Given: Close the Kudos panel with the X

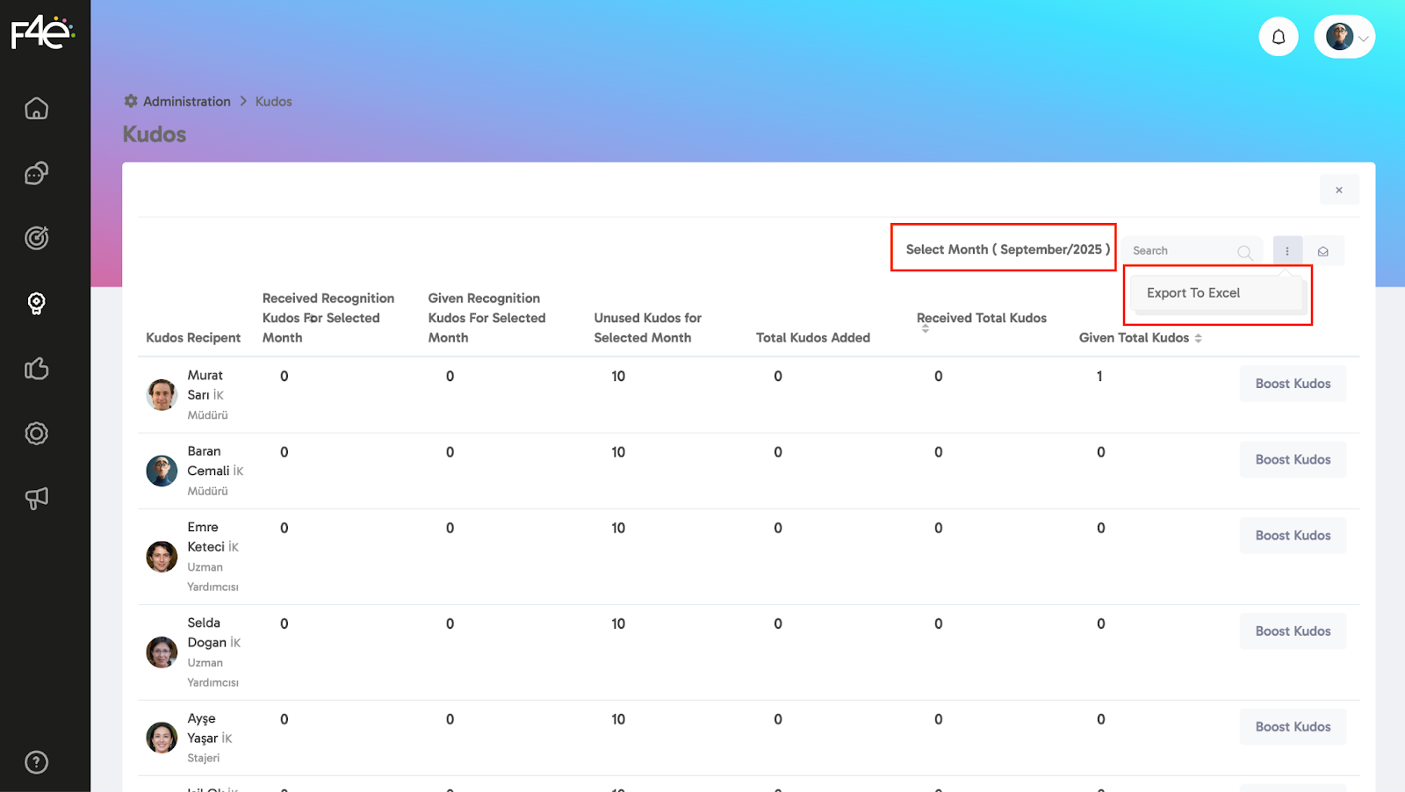Looking at the screenshot, I should [1338, 190].
